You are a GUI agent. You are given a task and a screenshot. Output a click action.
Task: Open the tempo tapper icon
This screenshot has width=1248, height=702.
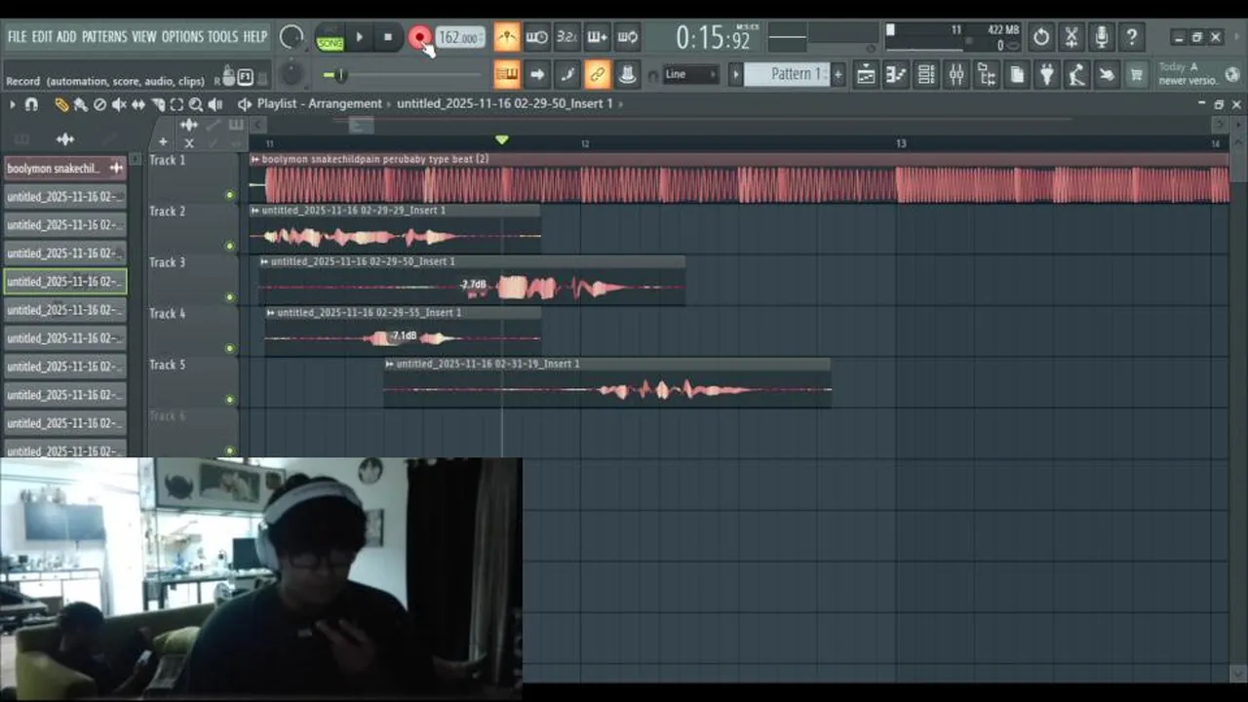point(1076,74)
